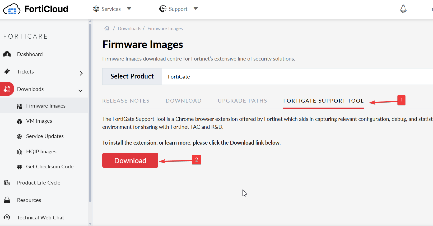433x226 pixels.
Task: Open the notifications bell
Action: (x=403, y=9)
